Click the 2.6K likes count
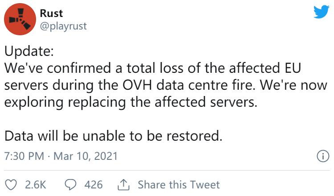 point(36,185)
